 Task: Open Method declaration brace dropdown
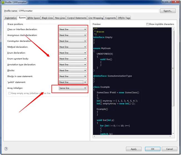click(x=73, y=47)
